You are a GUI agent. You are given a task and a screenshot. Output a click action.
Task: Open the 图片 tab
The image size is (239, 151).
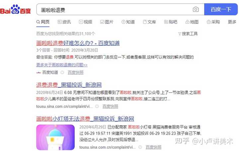(x=107, y=22)
